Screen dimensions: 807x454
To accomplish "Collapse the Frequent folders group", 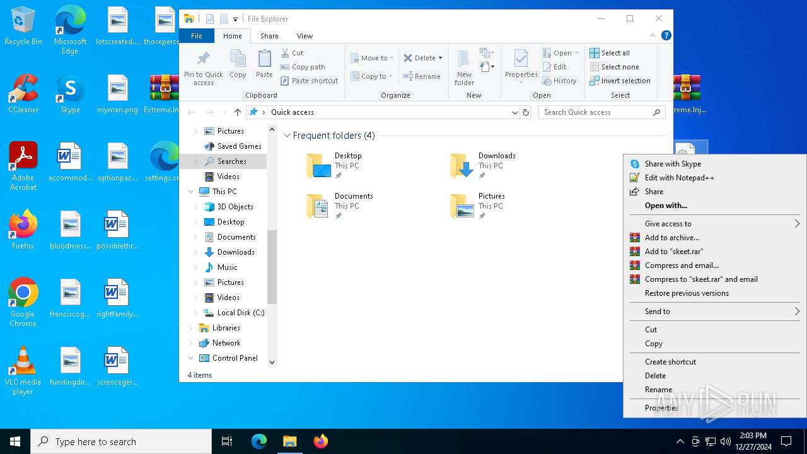I will [x=287, y=136].
